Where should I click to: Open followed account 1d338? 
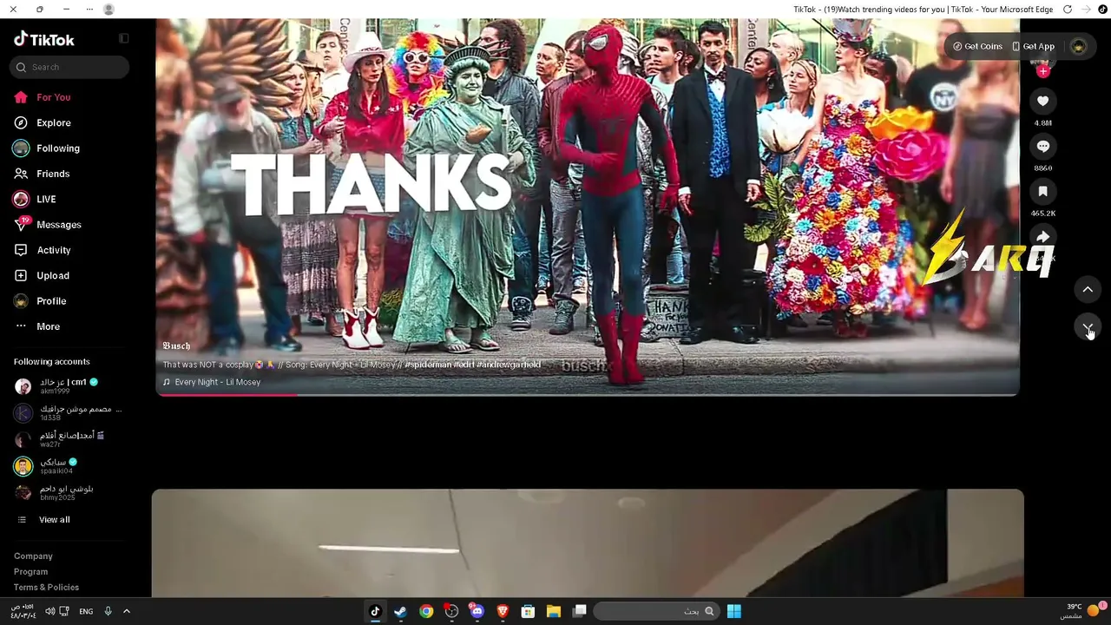(68, 412)
